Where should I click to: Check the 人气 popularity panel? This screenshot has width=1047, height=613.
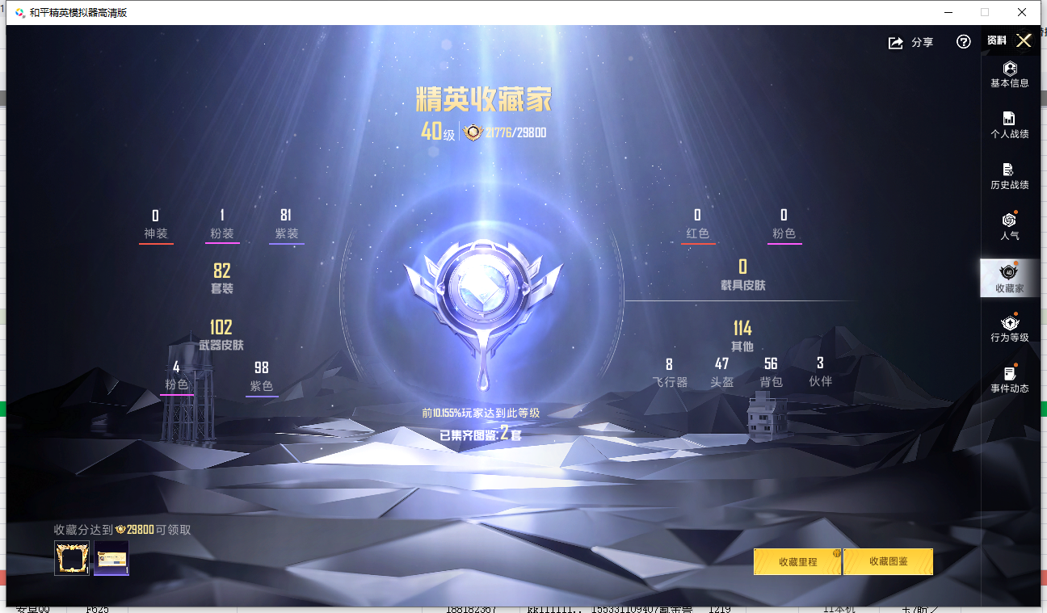click(x=1009, y=225)
